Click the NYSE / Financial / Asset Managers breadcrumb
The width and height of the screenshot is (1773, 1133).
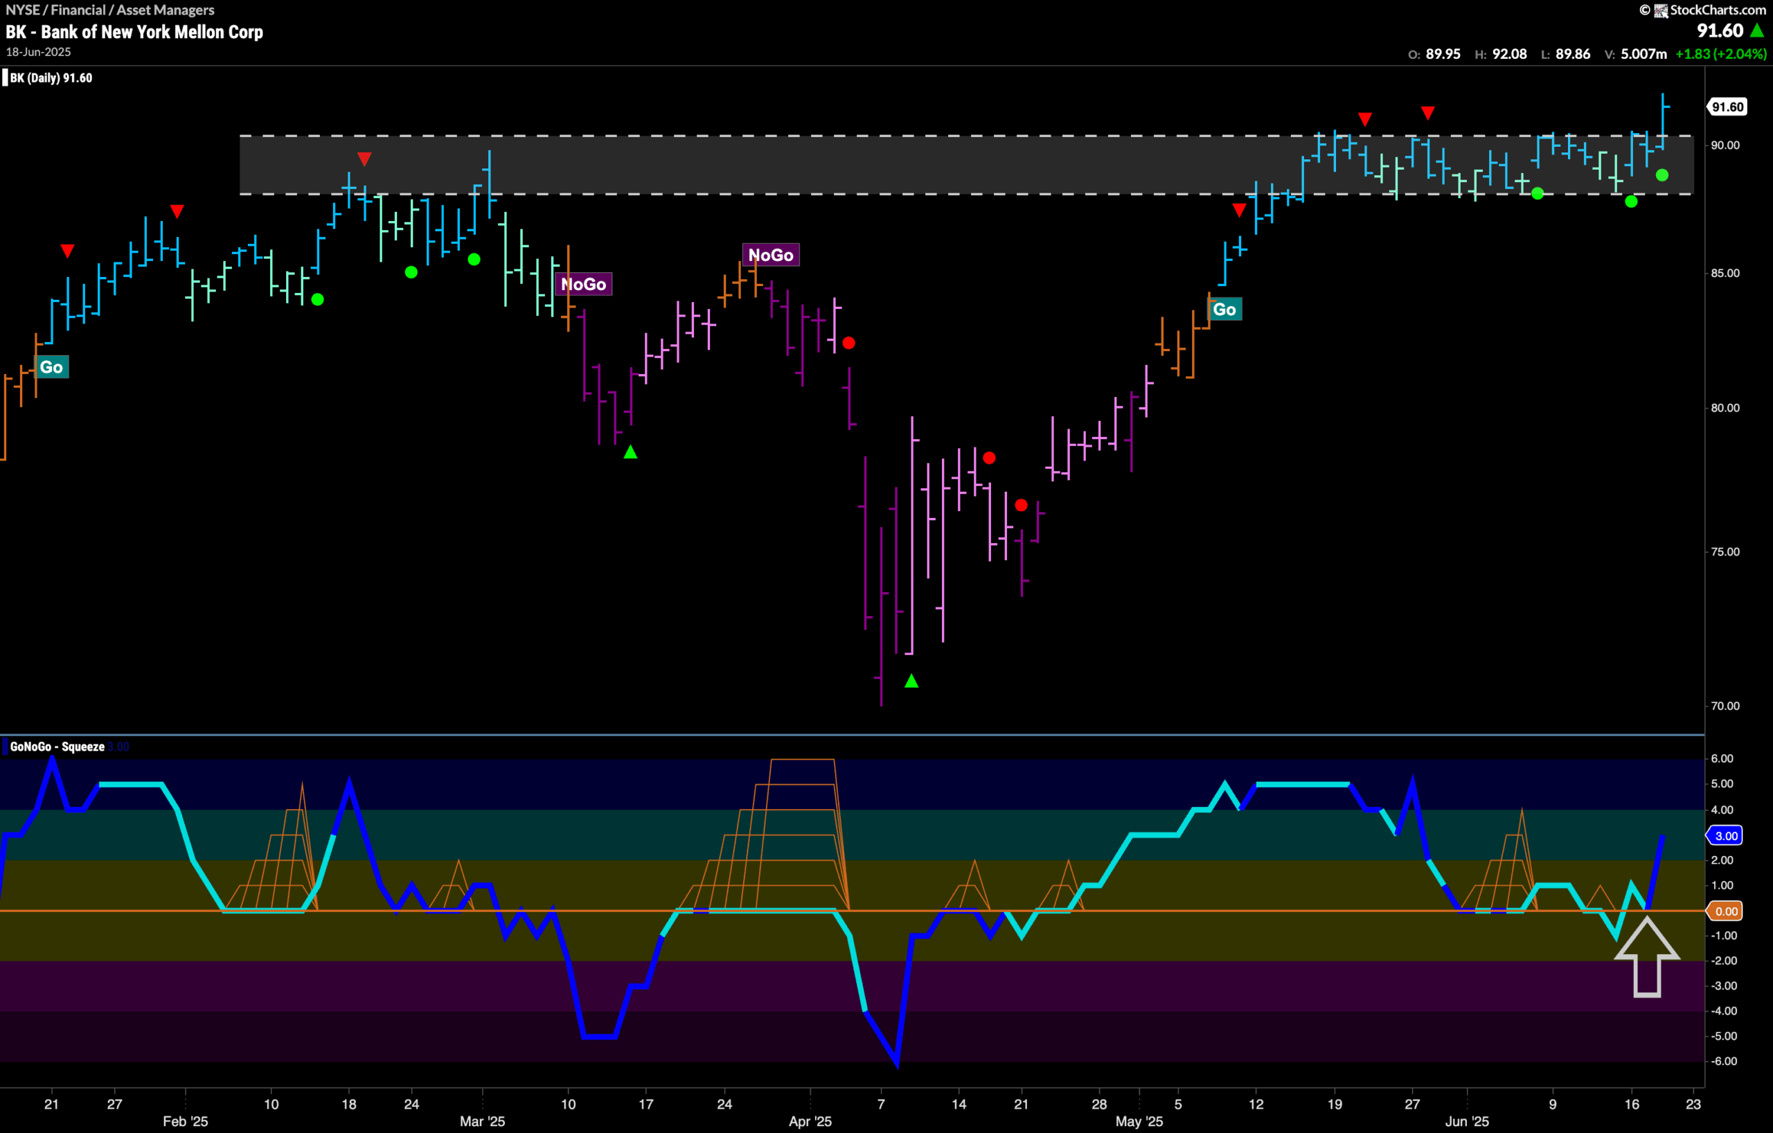pos(109,10)
